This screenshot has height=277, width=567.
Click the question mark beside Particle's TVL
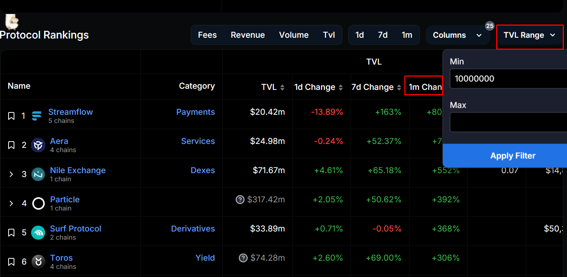[x=240, y=199]
